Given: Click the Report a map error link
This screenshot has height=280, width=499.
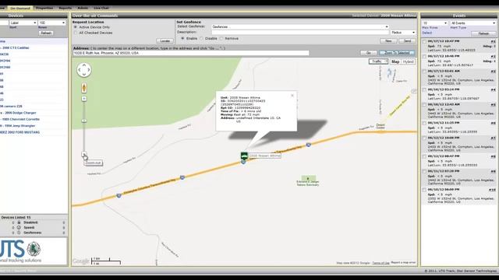Looking at the screenshot, I should pos(403,263).
